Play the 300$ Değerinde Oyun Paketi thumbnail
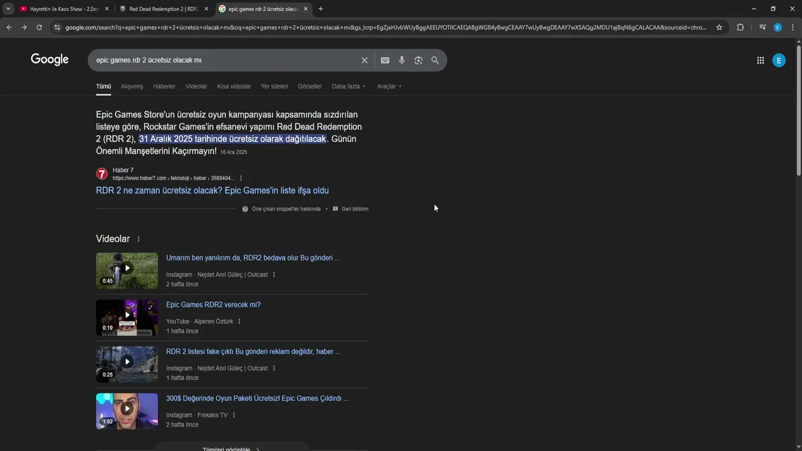 [127, 411]
